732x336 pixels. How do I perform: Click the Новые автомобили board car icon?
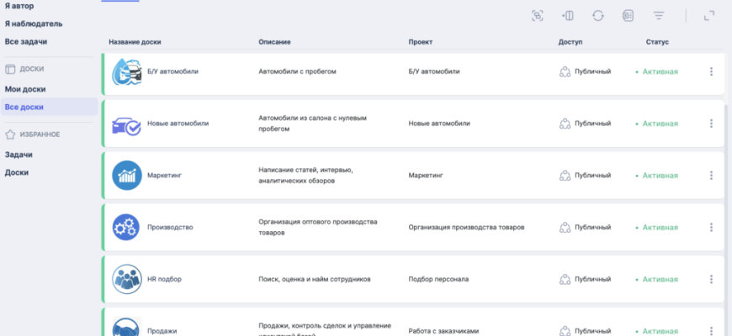127,123
